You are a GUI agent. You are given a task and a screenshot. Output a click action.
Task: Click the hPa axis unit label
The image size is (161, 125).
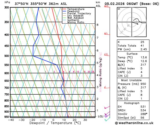click(7, 2)
